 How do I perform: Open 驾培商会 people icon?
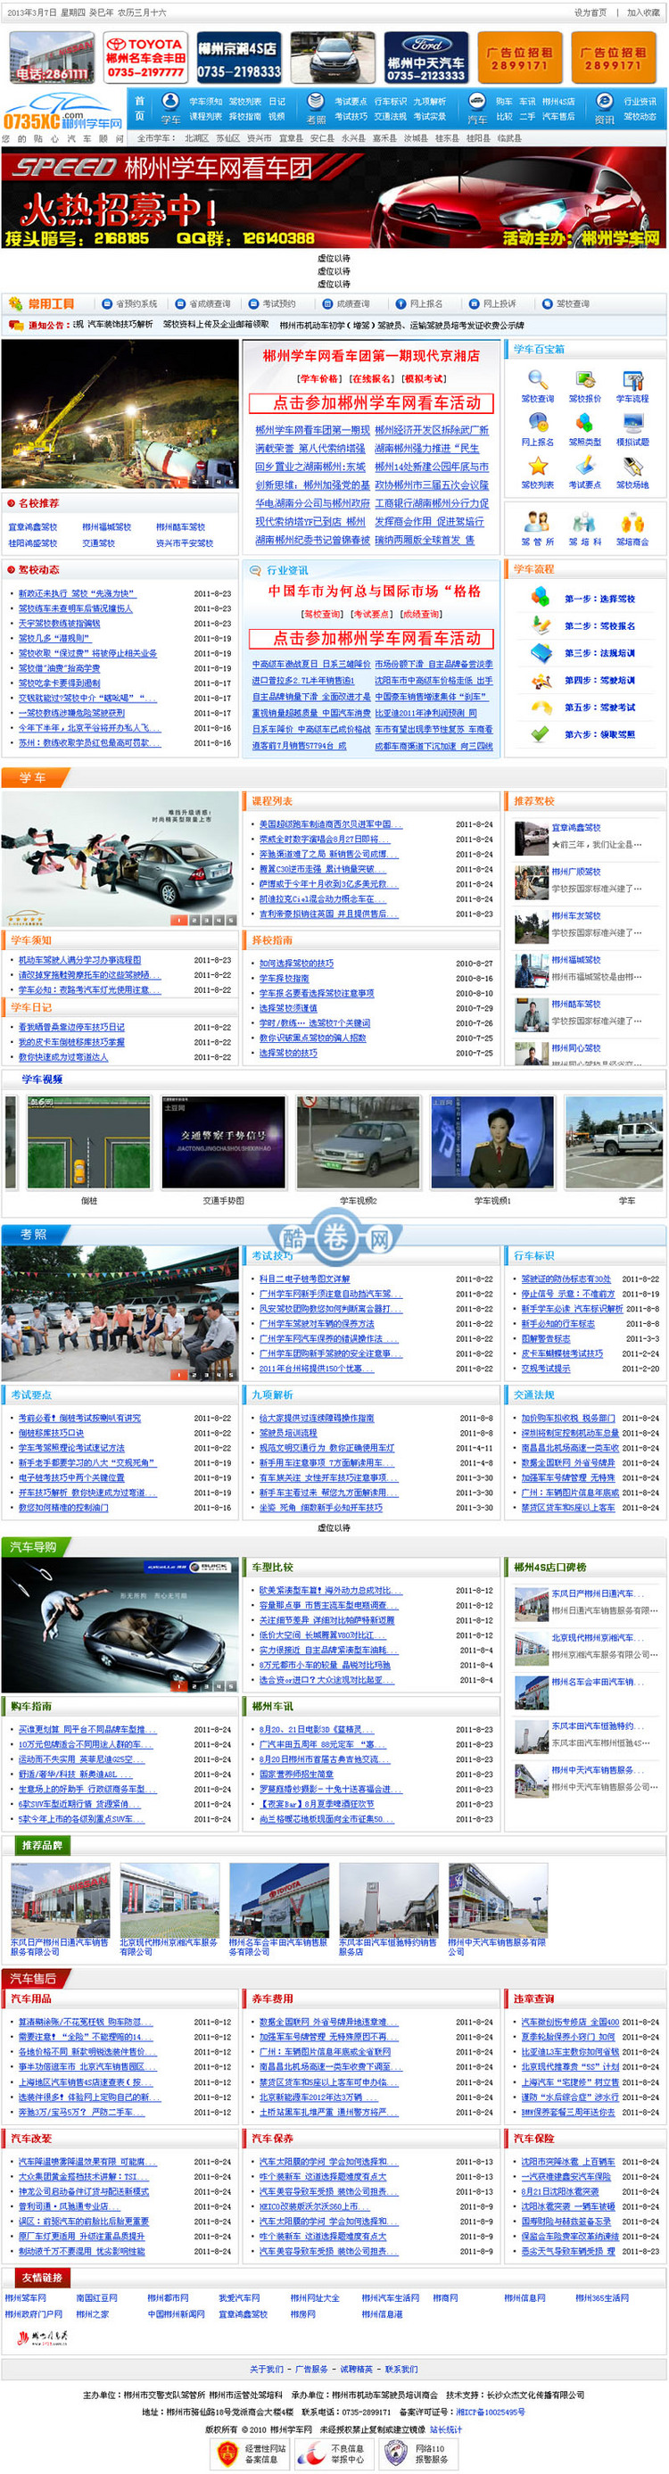(x=632, y=523)
